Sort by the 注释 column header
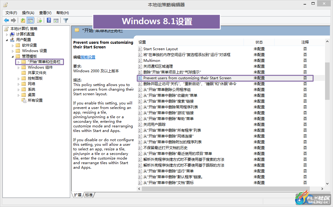 [x=305, y=42]
